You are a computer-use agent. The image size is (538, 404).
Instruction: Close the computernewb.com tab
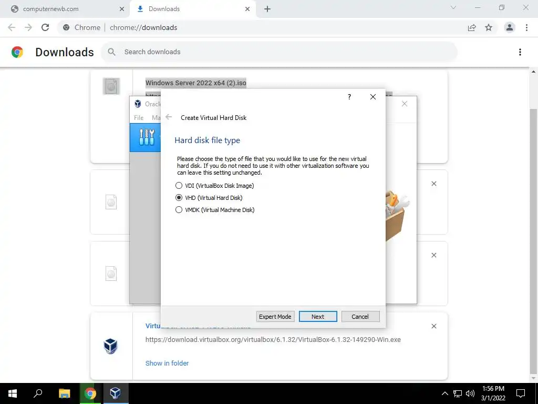pos(121,9)
